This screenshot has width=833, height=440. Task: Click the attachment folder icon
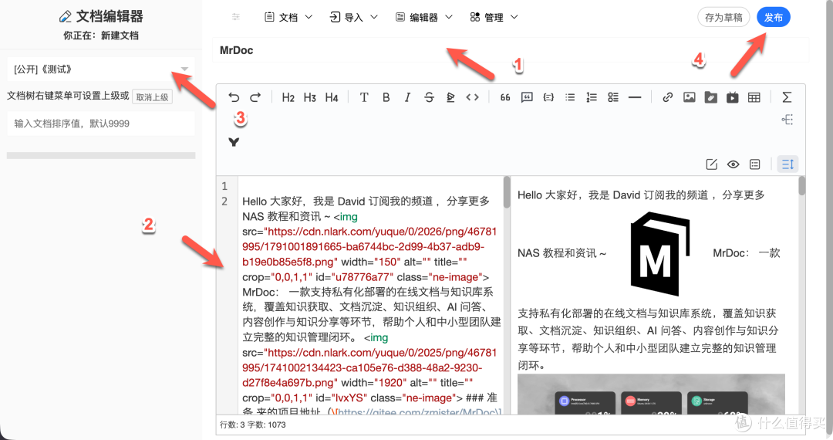(x=711, y=97)
